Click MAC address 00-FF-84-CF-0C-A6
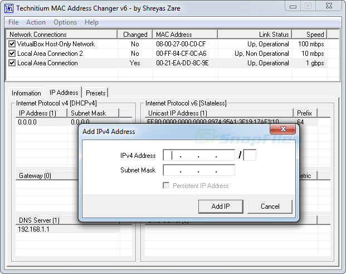Screen dimensions: 346x274 pyautogui.click(x=181, y=54)
